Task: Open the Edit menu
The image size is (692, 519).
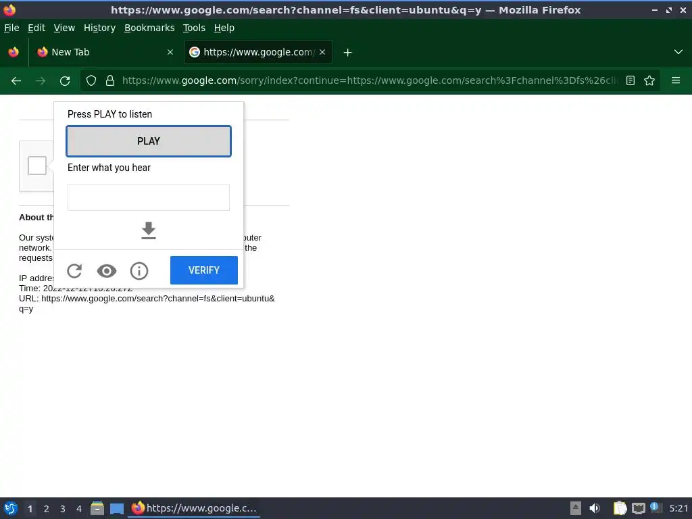Action: (36, 28)
